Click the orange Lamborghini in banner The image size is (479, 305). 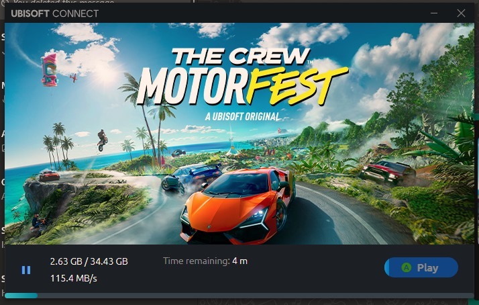pyautogui.click(x=238, y=204)
